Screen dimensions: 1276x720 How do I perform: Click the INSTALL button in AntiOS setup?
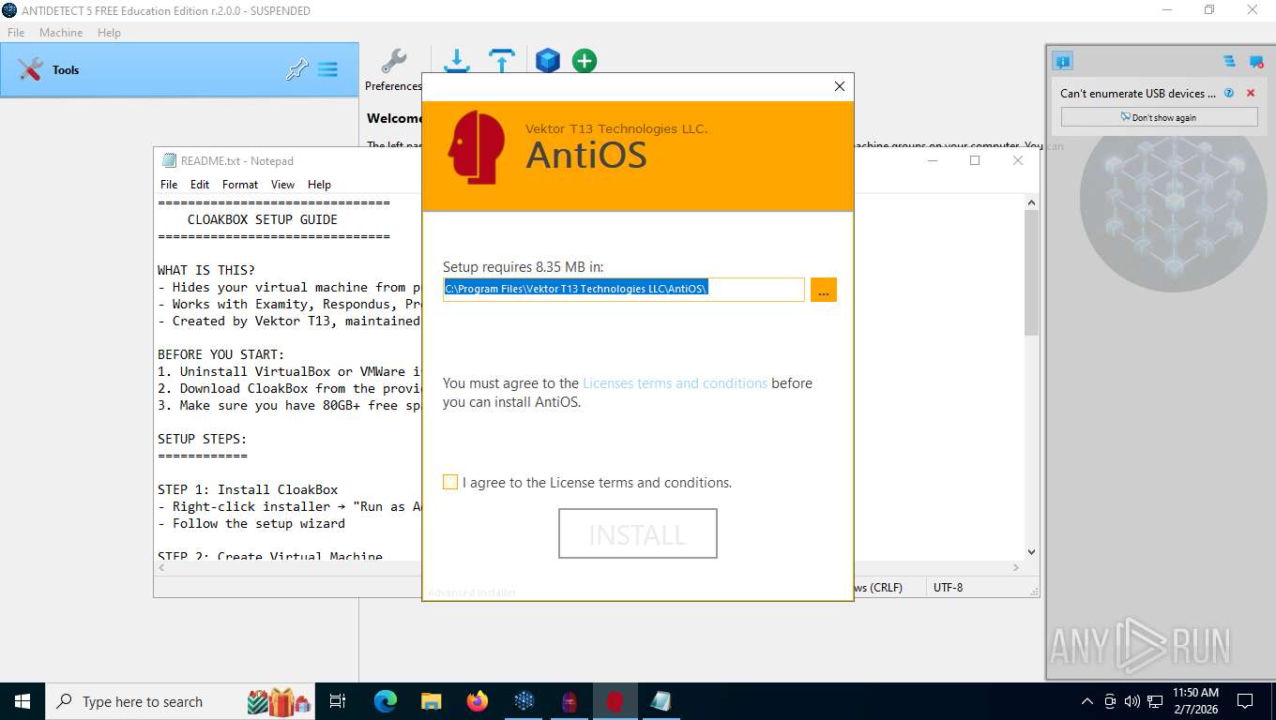(x=638, y=533)
